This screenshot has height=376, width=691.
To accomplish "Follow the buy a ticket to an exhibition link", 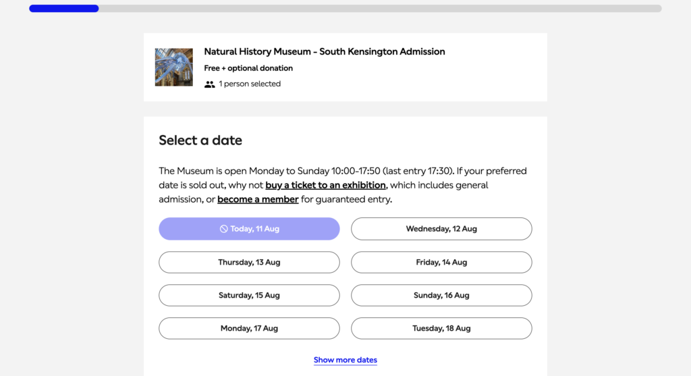I will 325,185.
